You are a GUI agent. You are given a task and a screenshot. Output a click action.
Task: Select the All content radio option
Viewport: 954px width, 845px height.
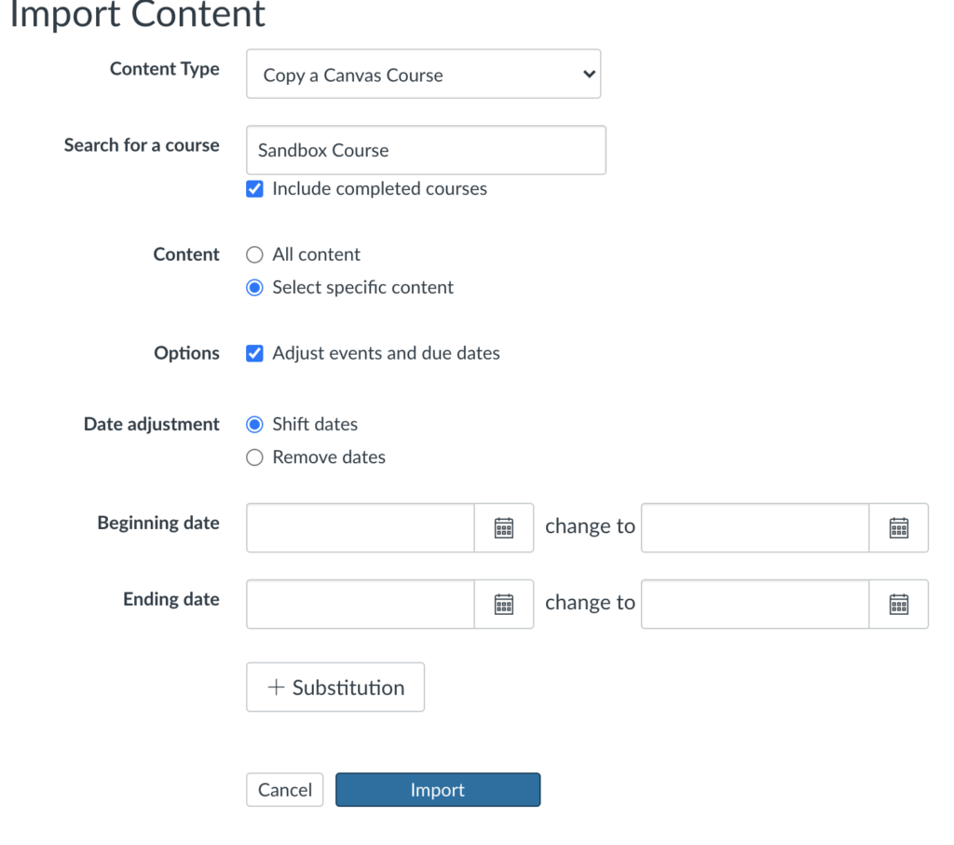[254, 255]
